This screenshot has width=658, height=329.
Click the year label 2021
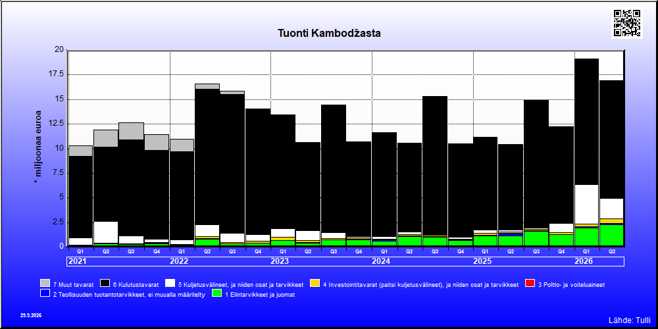77,261
